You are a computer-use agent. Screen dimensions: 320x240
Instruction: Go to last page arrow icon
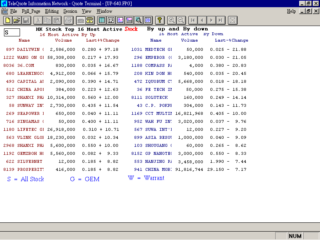coord(221,20)
